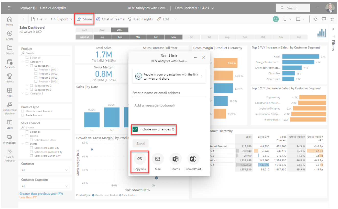Check the Online sales channel checkbox

27,136
